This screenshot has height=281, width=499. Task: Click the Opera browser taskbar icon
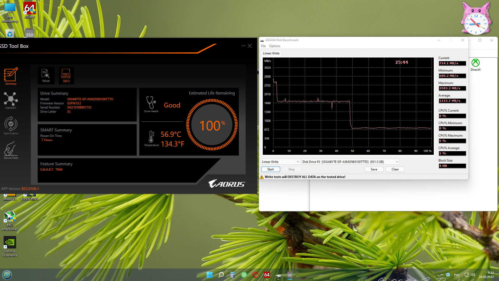[255, 275]
